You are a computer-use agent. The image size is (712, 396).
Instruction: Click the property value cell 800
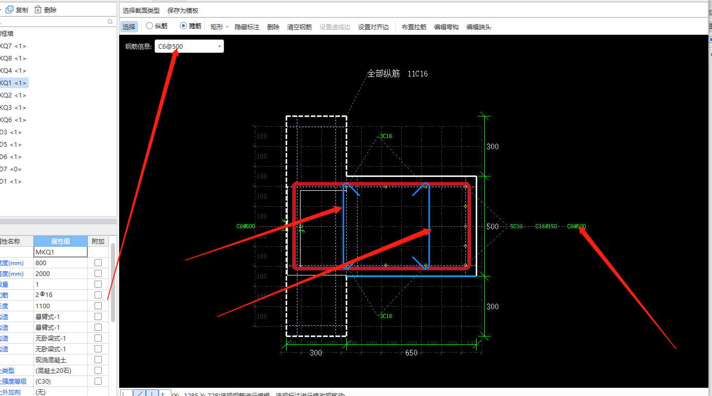pos(60,263)
